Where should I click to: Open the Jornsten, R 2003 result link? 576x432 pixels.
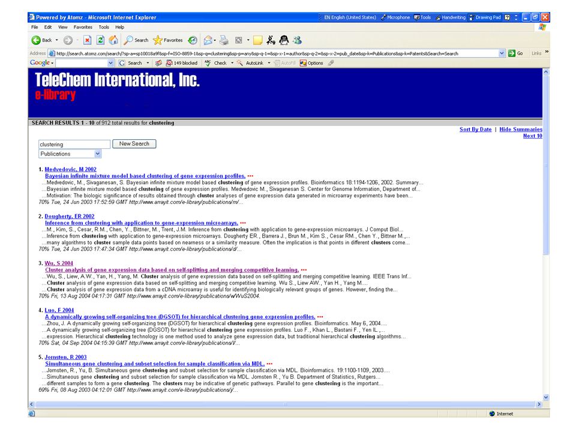(x=66, y=358)
